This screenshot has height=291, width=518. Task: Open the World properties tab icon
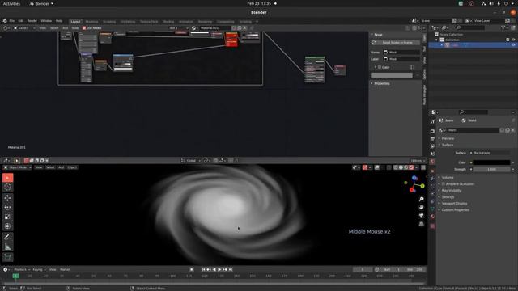[432, 162]
